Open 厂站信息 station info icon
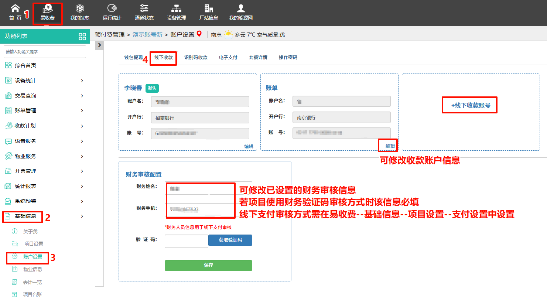This screenshot has width=547, height=304. pos(209,8)
